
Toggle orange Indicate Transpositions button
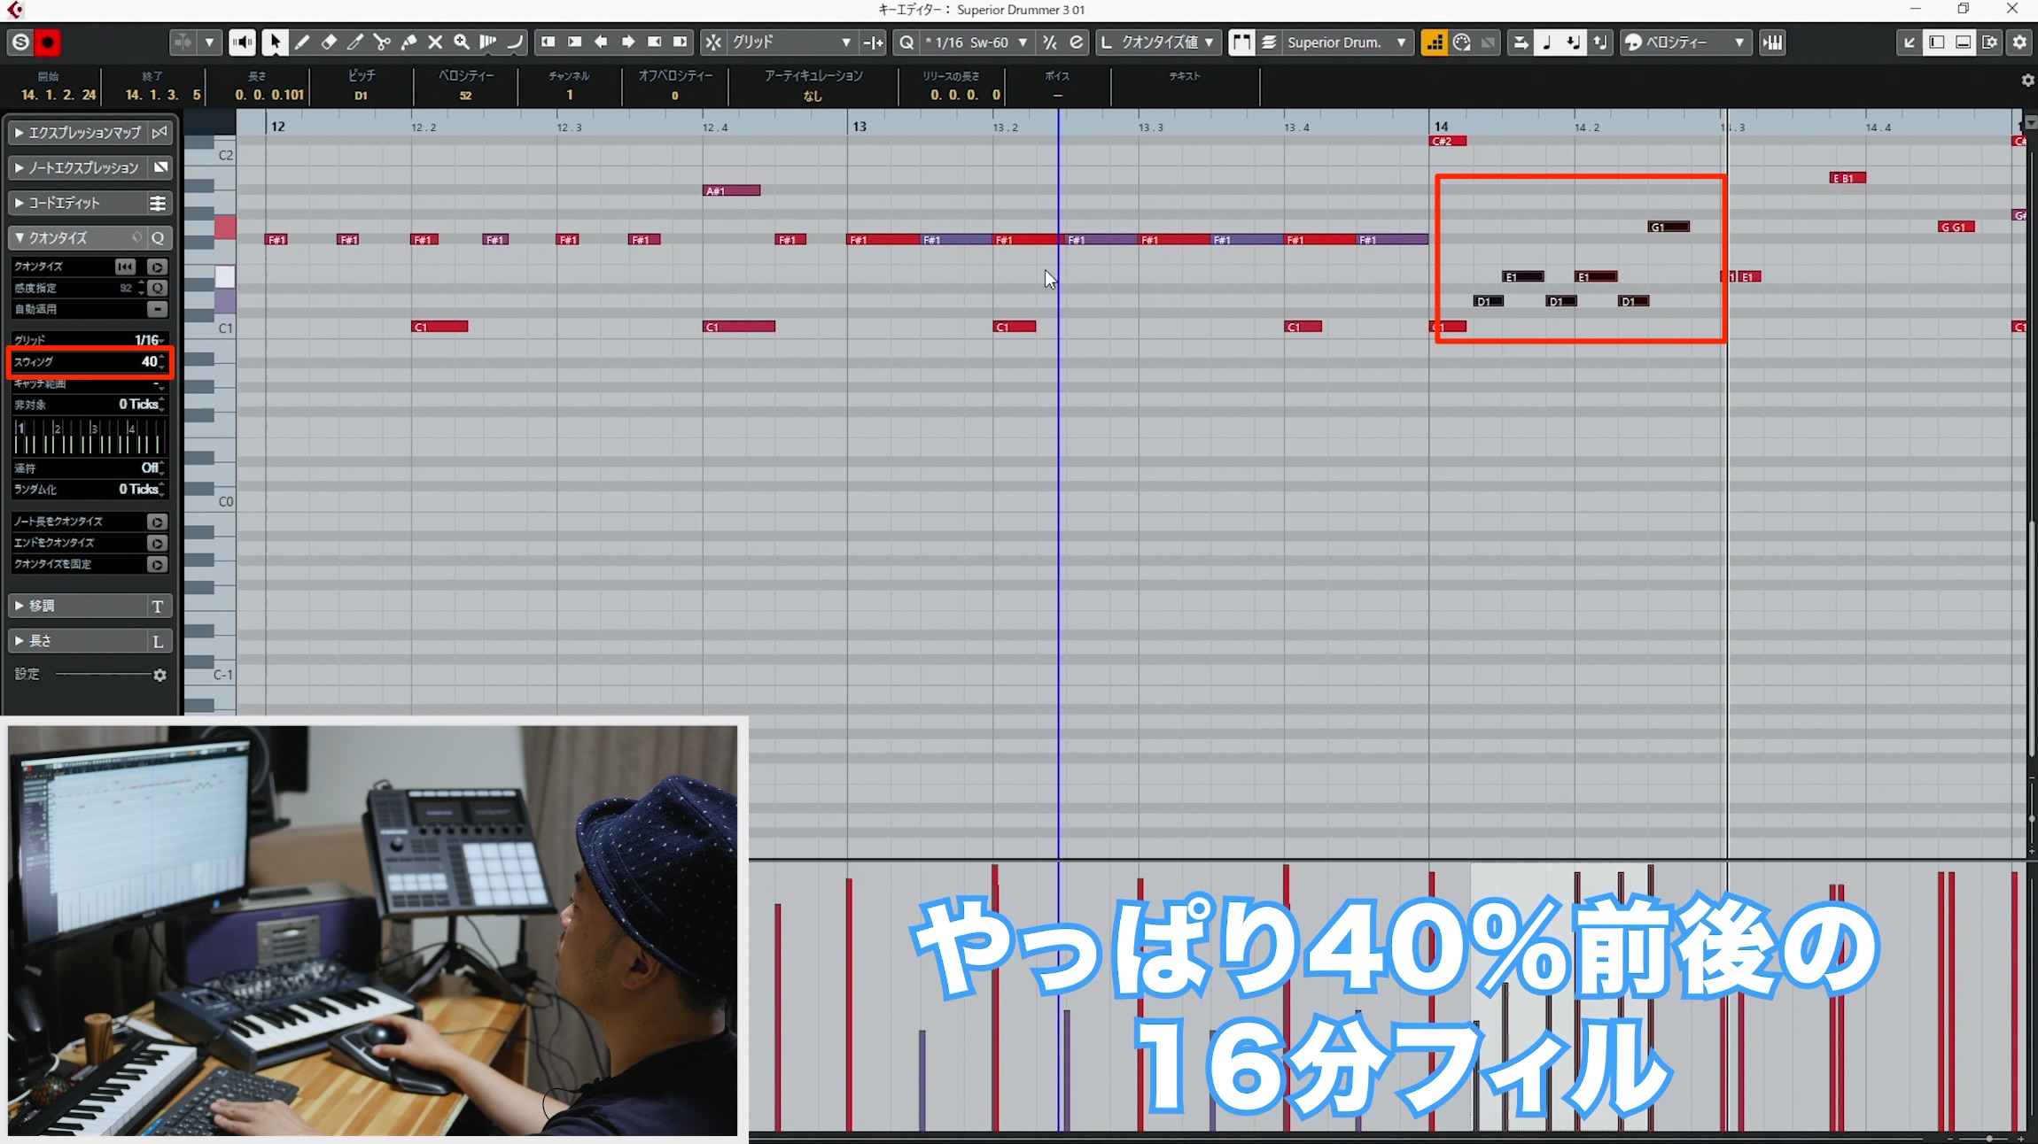pyautogui.click(x=1434, y=42)
